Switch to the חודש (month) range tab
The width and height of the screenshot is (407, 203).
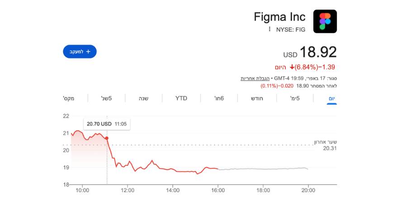coord(257,98)
